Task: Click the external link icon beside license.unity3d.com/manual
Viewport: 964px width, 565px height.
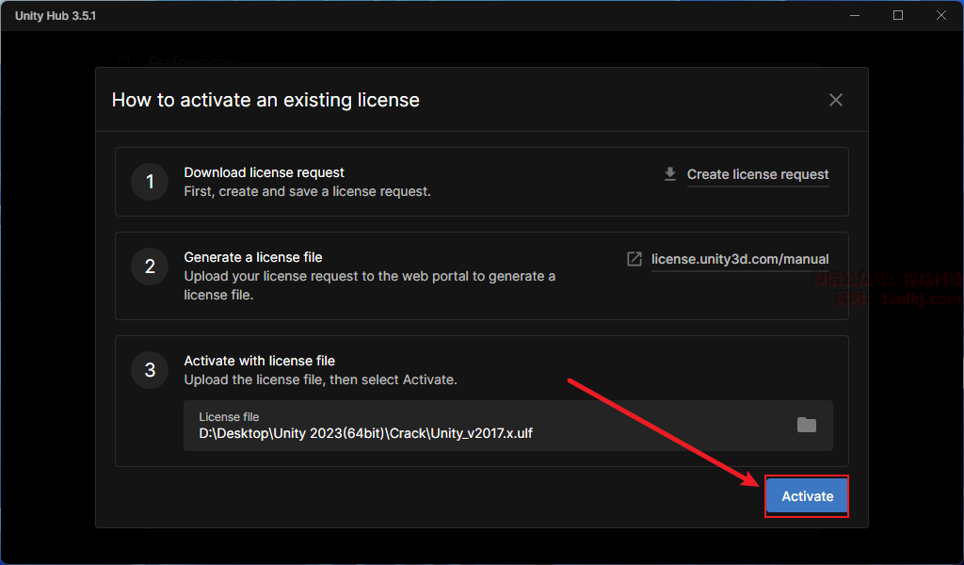Action: [634, 259]
